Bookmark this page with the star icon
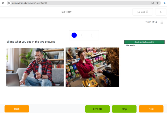 click(157, 3)
